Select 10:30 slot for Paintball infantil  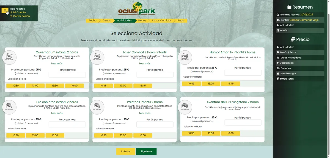click(x=103, y=135)
